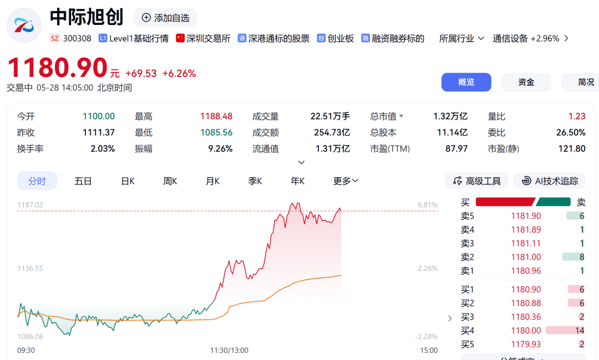Click the China flag 深圳交易所 icon
Image resolution: width=599 pixels, height=360 pixels.
(x=180, y=38)
